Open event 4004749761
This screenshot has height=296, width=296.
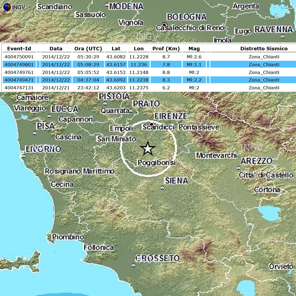point(19,72)
